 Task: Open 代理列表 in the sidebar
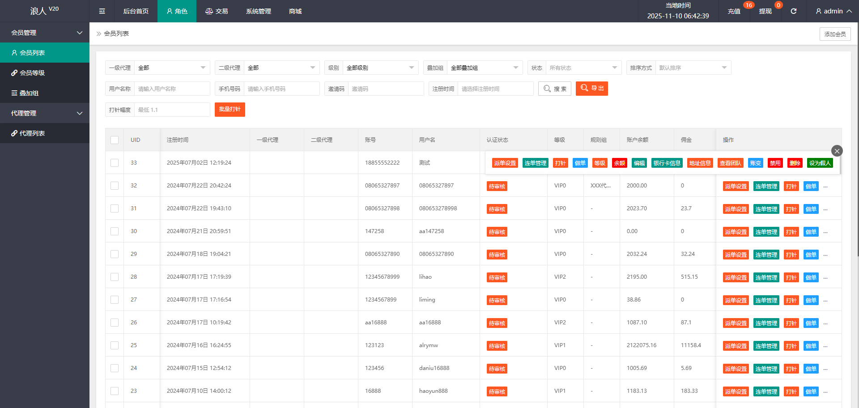pyautogui.click(x=32, y=133)
